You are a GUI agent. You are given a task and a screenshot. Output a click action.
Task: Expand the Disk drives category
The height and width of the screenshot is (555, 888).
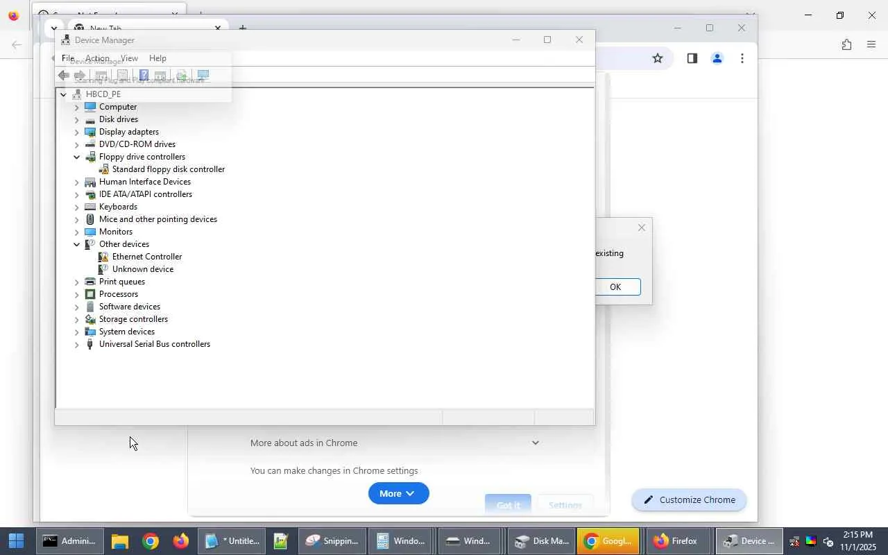[76, 119]
